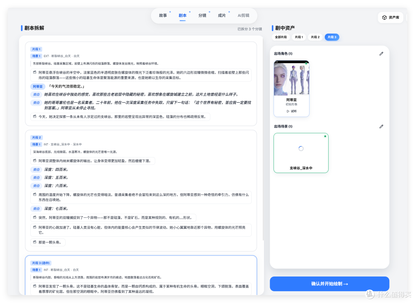Click the shot icon of 阿蒂亚发现了一颗头骨 line
Viewport: 415px width, 303px height.
point(35,286)
